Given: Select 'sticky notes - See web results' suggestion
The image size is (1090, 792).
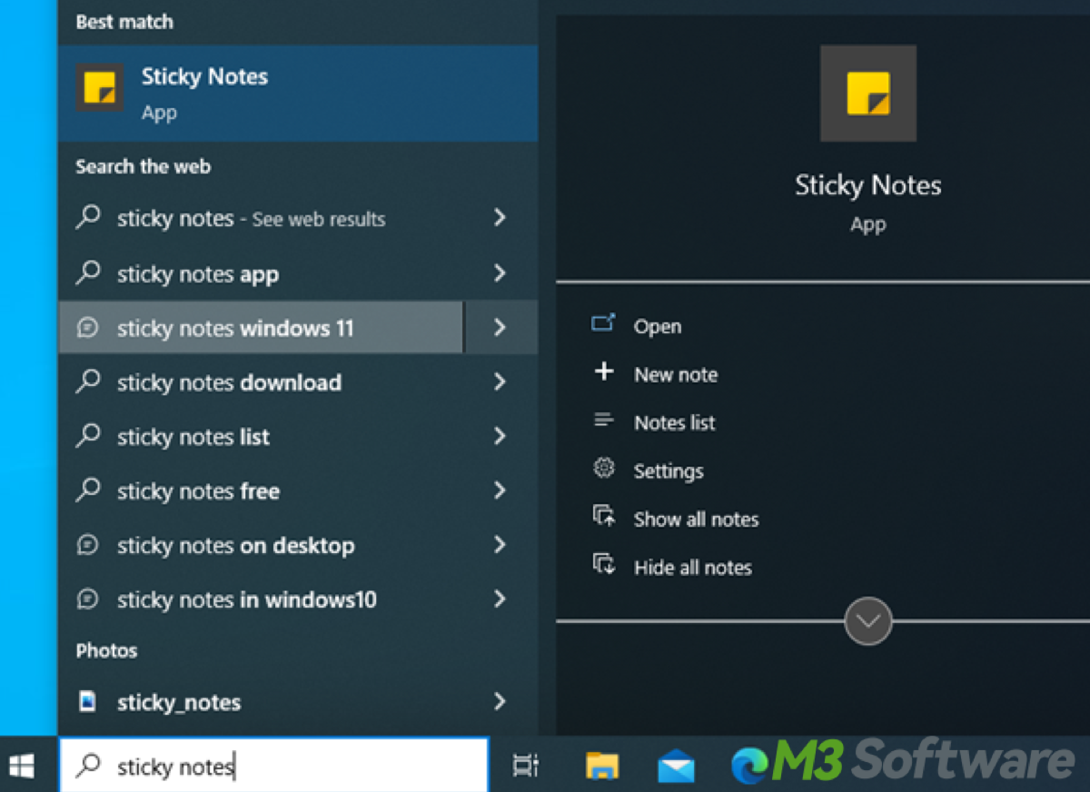Looking at the screenshot, I should 261,218.
